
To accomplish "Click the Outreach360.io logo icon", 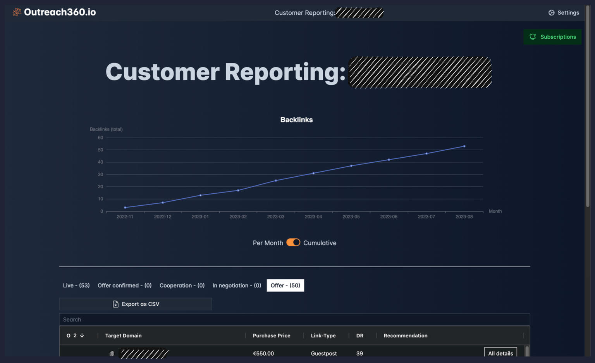I will tap(16, 12).
